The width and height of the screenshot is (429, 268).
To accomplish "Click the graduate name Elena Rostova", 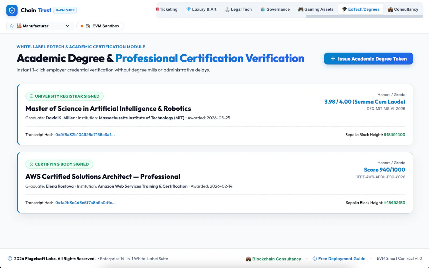I will [x=60, y=186].
